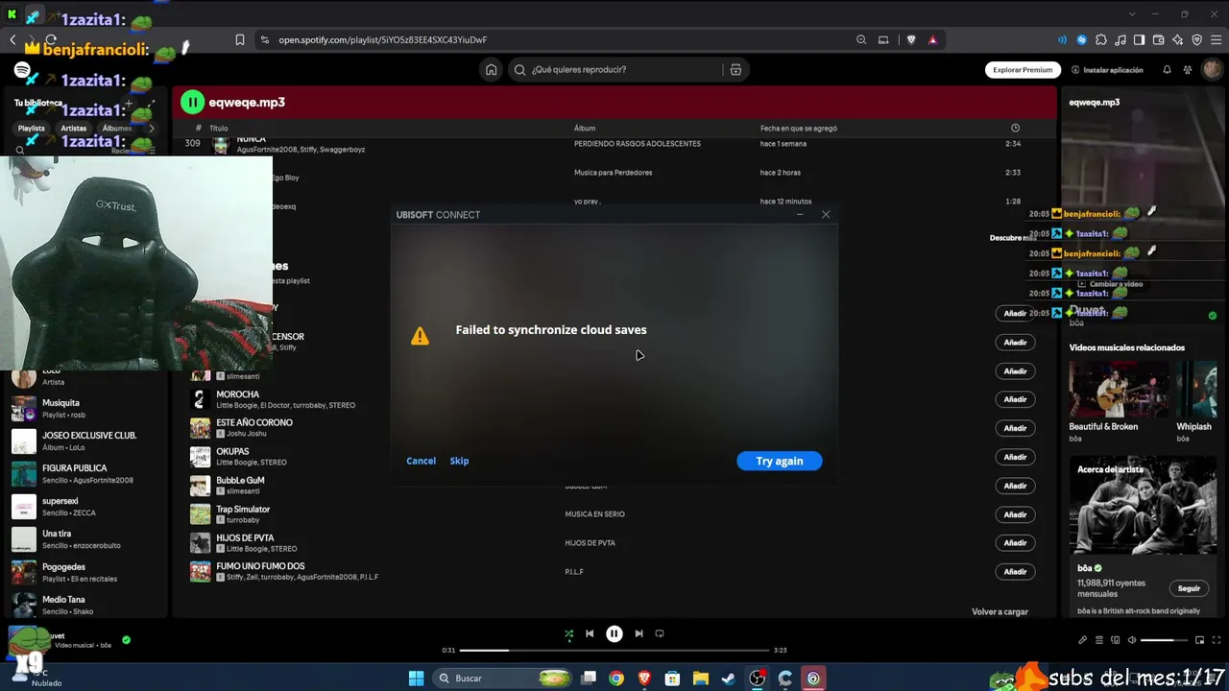This screenshot has height=691, width=1229.
Task: Seek within the song progress bar
Action: pyautogui.click(x=614, y=650)
